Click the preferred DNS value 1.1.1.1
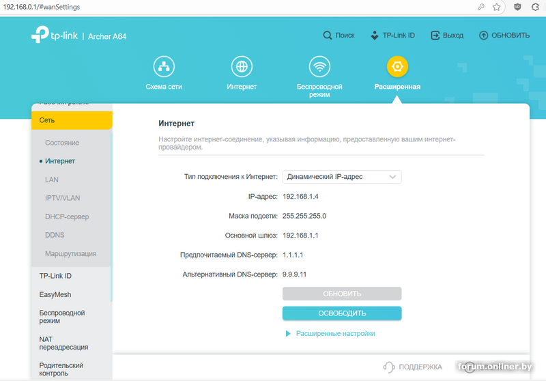This screenshot has width=546, height=381. [293, 255]
